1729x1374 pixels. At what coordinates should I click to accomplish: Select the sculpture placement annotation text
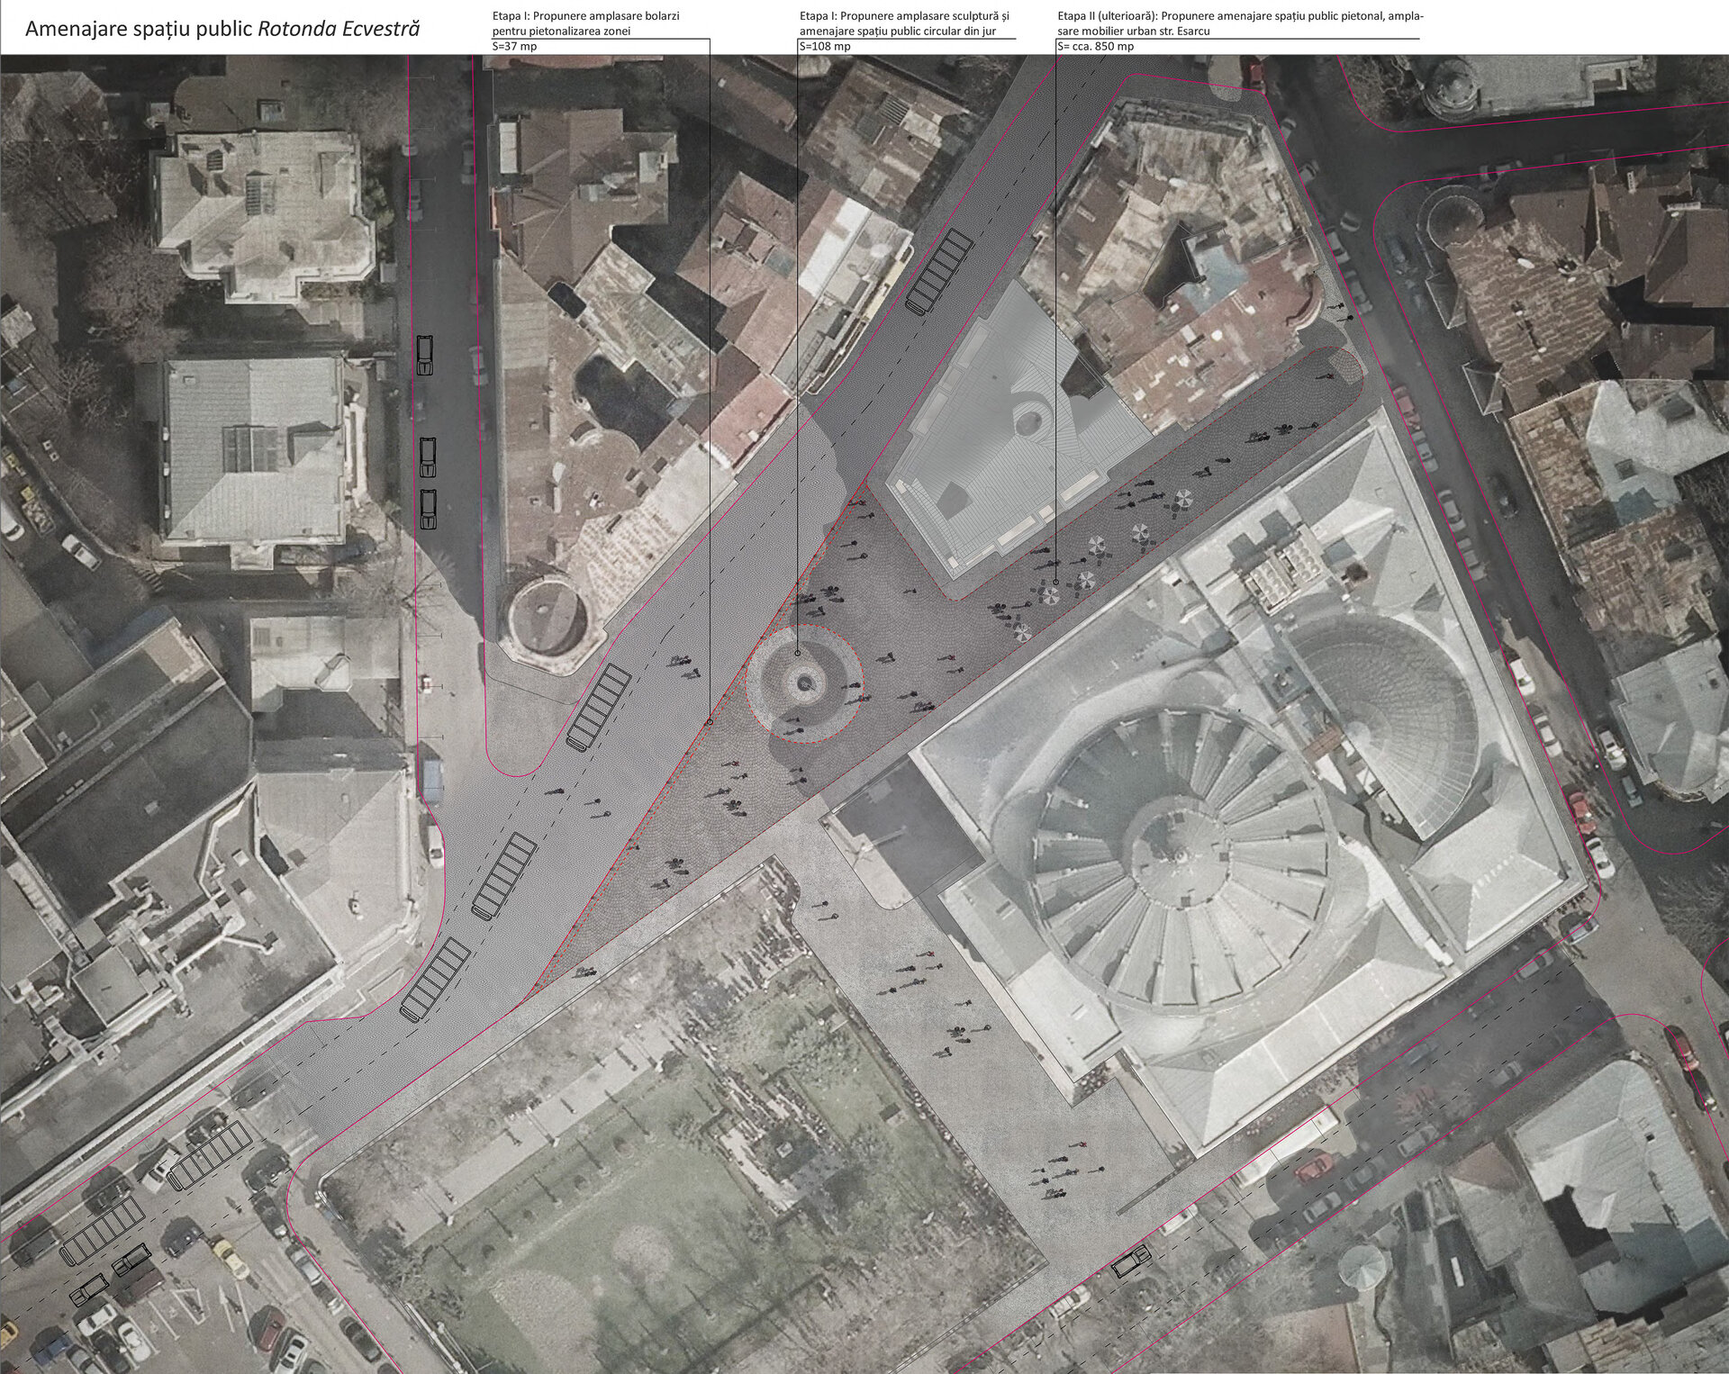[904, 23]
